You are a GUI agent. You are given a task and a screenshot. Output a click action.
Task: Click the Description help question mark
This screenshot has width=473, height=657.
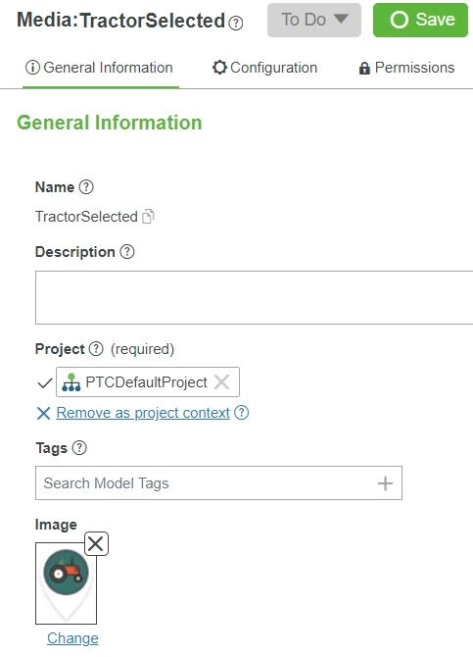[x=127, y=252]
